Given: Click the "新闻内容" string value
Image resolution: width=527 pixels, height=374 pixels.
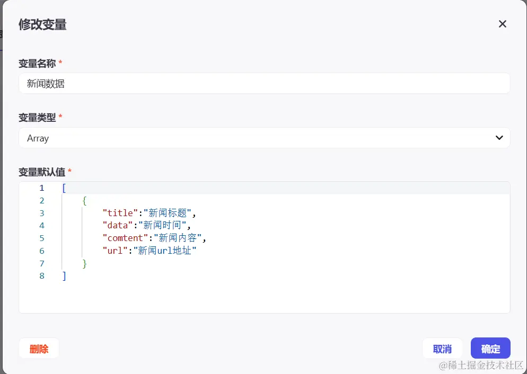Looking at the screenshot, I should click(178, 238).
